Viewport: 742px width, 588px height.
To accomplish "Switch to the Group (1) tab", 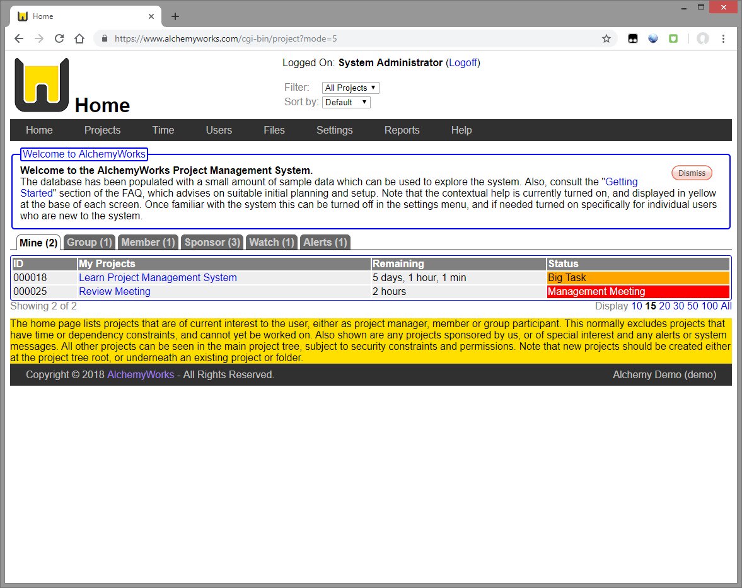I will 90,242.
